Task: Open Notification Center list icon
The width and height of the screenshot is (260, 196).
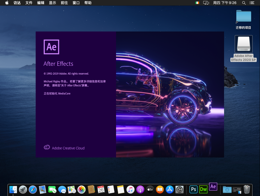Action: point(252,3)
